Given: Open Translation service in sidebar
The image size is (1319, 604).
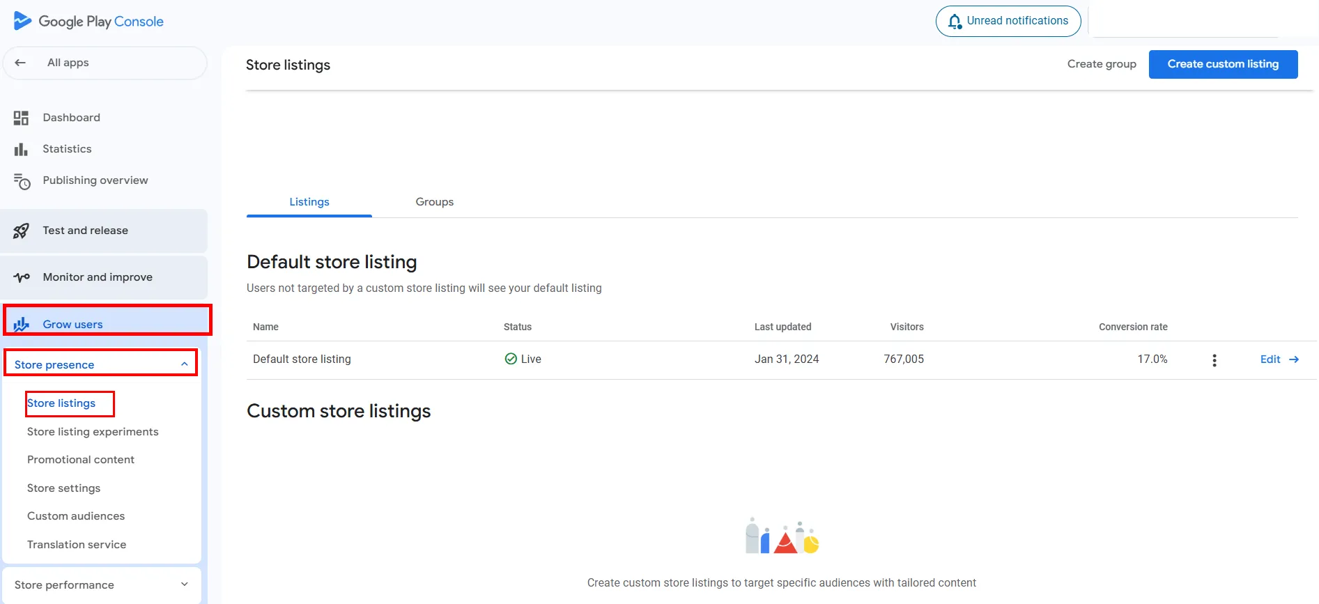Looking at the screenshot, I should click(x=77, y=545).
